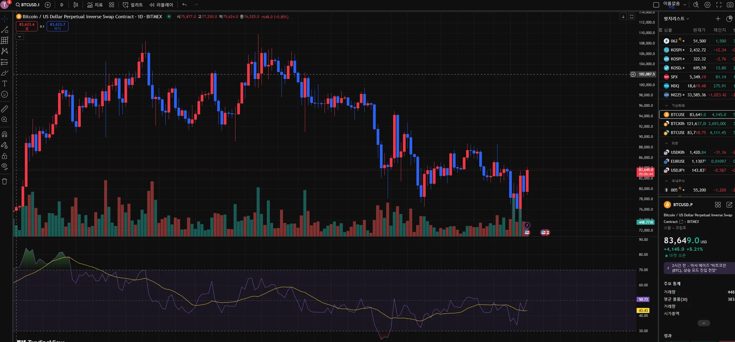Take a chart snapshot with camera icon

(x=730, y=5)
